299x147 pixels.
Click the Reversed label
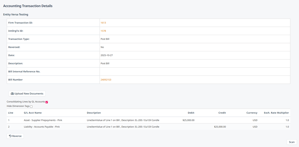click(x=14, y=47)
